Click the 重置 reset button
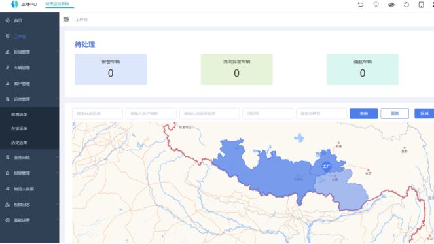Image resolution: width=434 pixels, height=244 pixels. (x=395, y=113)
